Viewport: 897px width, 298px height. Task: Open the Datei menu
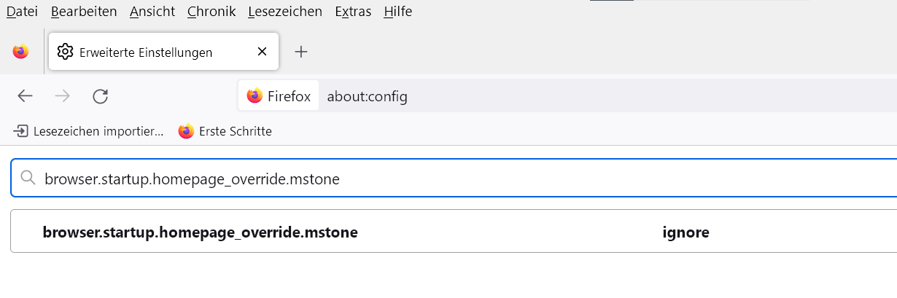click(22, 12)
